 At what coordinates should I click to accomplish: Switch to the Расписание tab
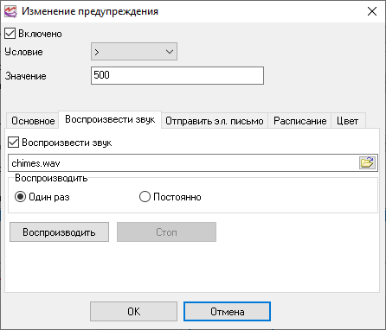[299, 121]
